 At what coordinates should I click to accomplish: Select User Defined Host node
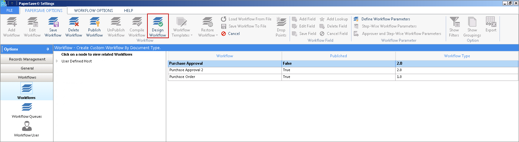tap(76, 61)
